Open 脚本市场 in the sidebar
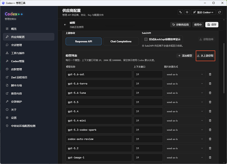Viewport: 227px width, 164px height. [x=29, y=85]
